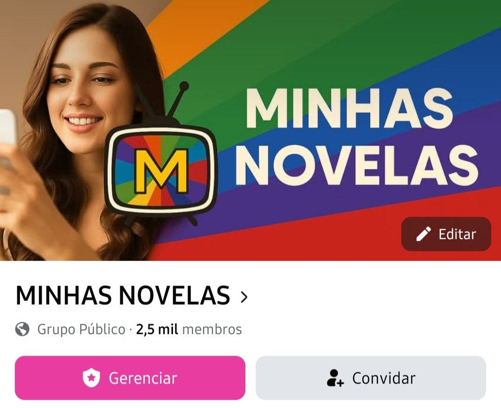
Task: Open the 2,5 mil membros list
Action: [x=189, y=330]
